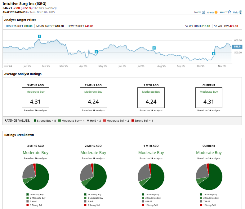The width and height of the screenshot is (245, 209).
Task: Open the Notes pencil icon
Action: click(x=203, y=12)
